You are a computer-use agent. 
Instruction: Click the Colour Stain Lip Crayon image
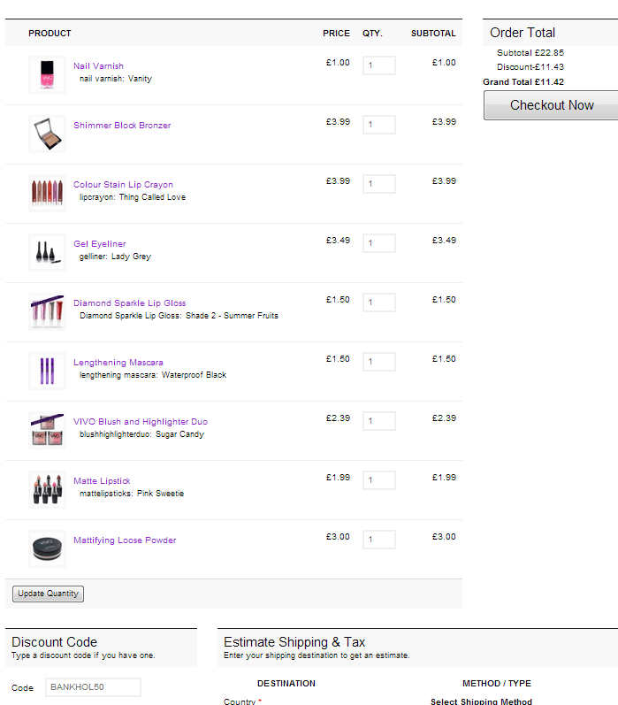[x=47, y=194]
